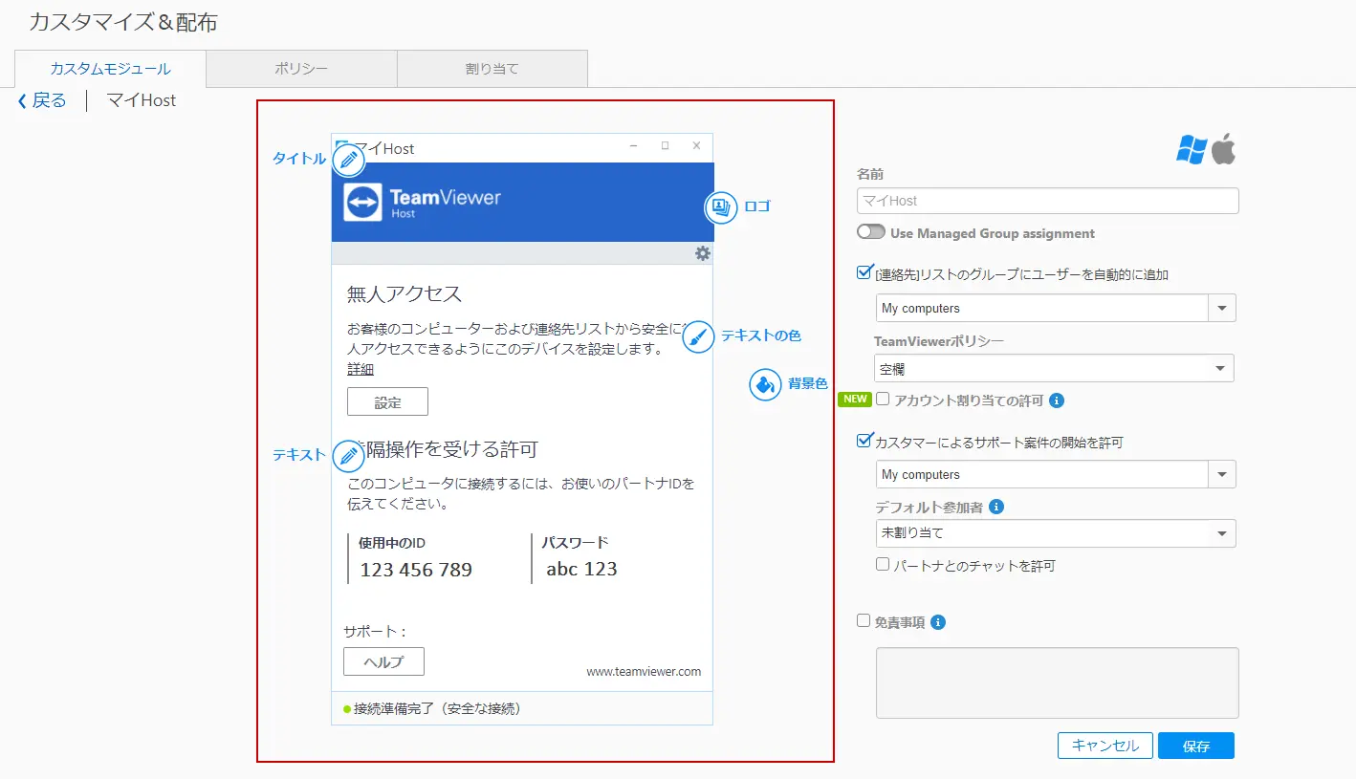Open the settings gear in preview window

(x=703, y=253)
